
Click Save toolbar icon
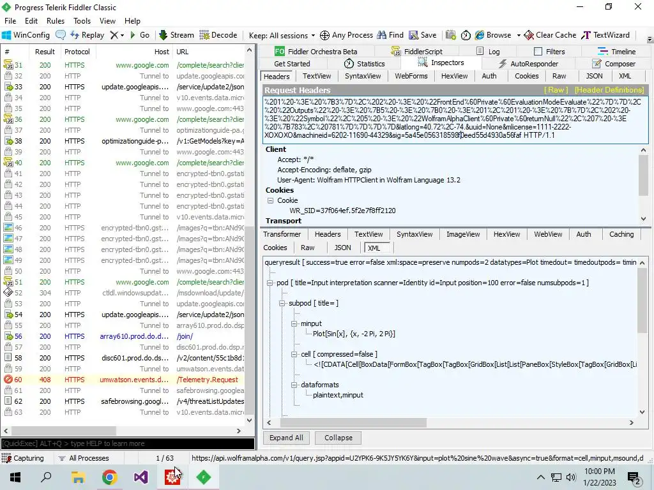click(423, 35)
